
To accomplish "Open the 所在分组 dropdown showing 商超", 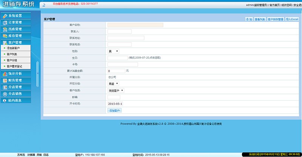I will point(113,84).
